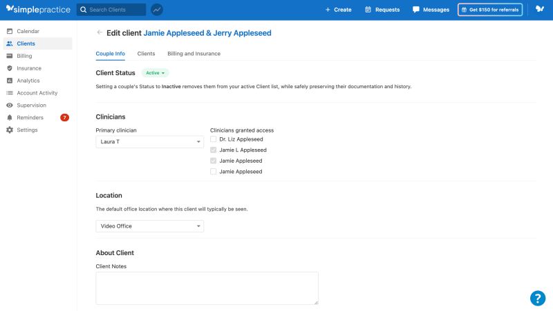Open the Video Office location dropdown
The width and height of the screenshot is (553, 311).
(149, 226)
